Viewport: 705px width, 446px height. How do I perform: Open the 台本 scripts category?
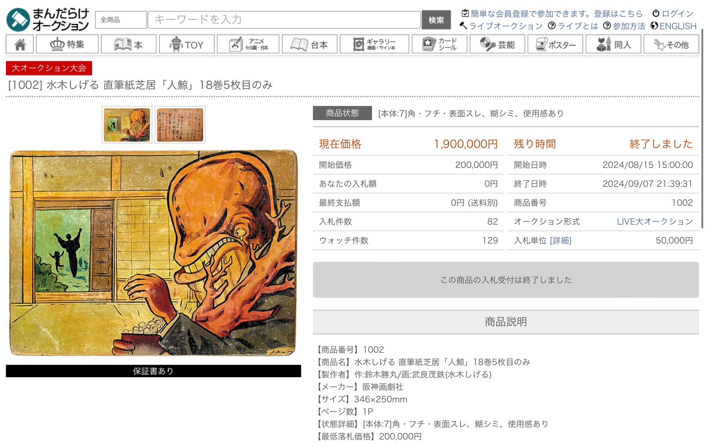(x=310, y=45)
